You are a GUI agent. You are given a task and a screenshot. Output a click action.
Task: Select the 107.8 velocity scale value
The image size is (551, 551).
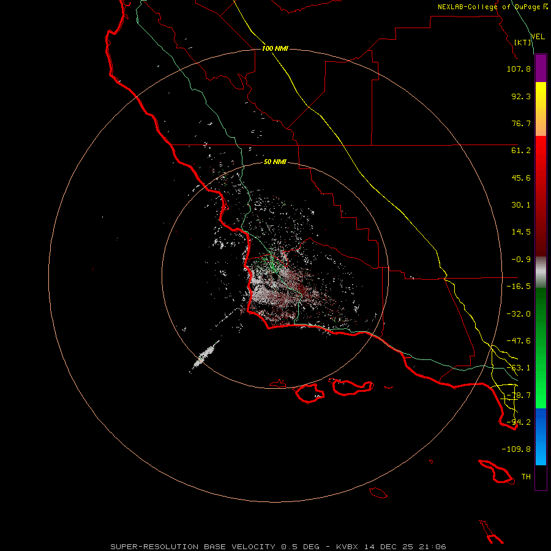[x=519, y=69]
